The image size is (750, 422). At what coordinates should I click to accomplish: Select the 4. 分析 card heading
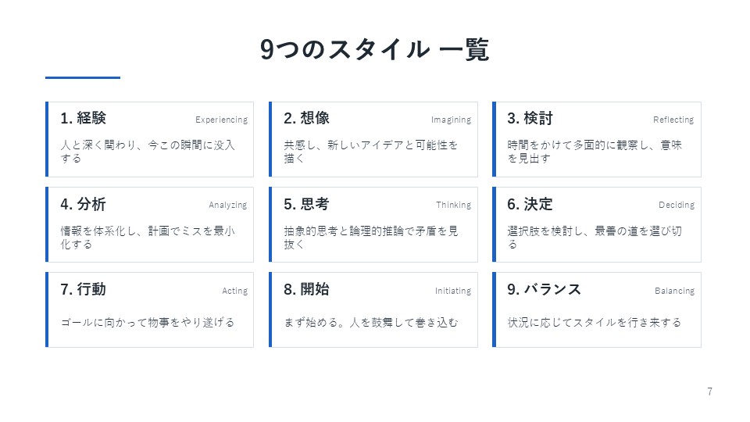[x=84, y=204]
